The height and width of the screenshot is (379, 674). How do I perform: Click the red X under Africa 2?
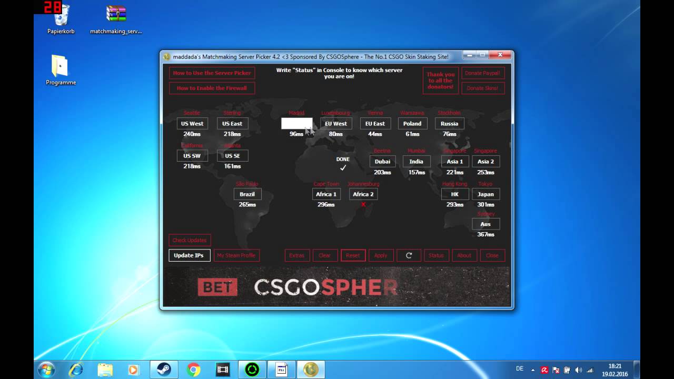[363, 204]
